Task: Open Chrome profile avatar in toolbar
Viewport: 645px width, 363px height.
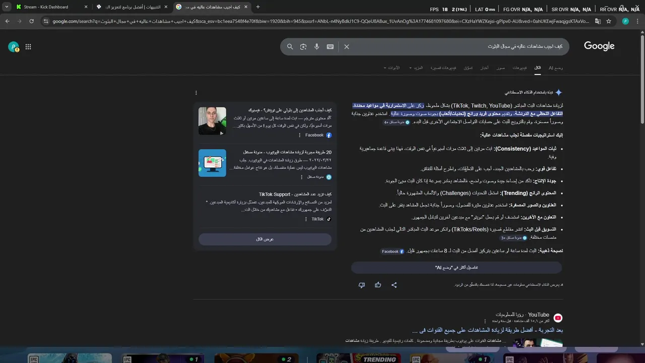Action: (x=625, y=21)
